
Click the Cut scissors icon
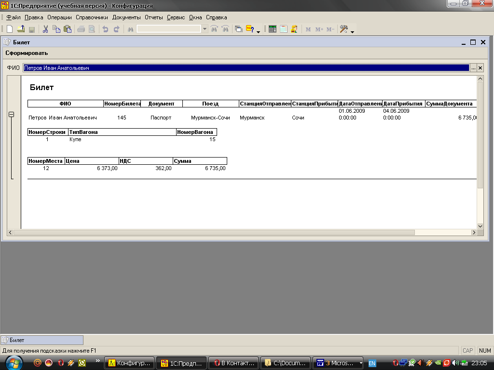(x=45, y=29)
